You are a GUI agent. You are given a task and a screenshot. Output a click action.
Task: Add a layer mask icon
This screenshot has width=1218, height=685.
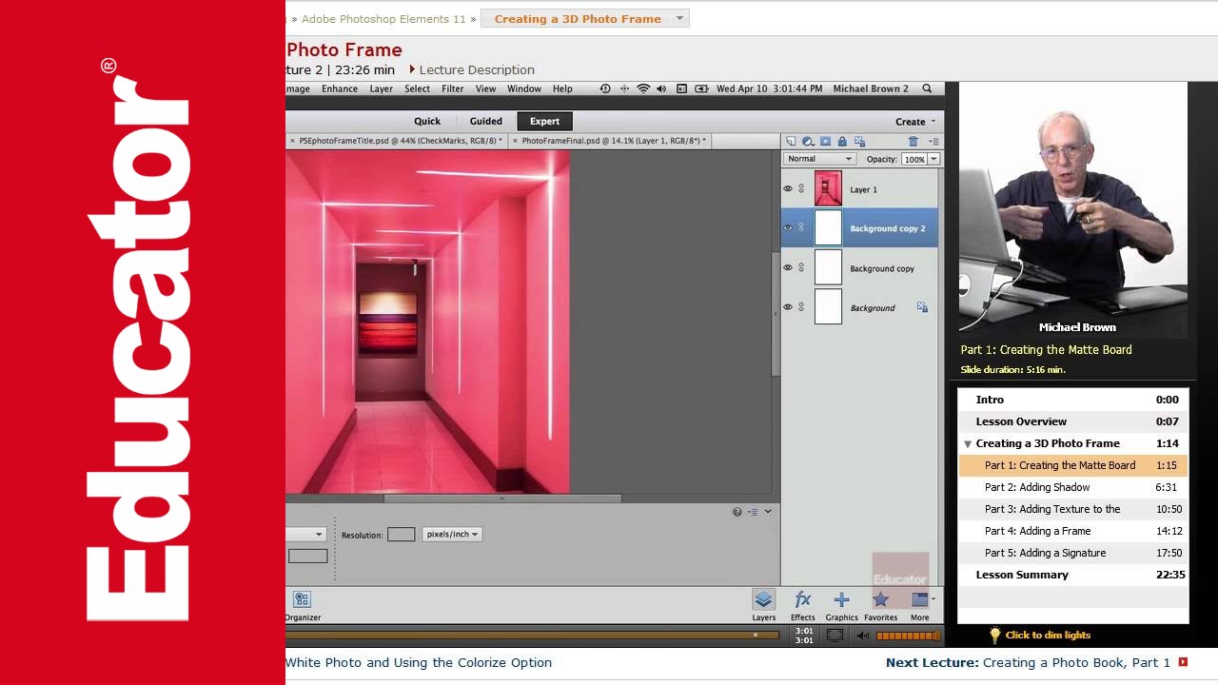[825, 141]
